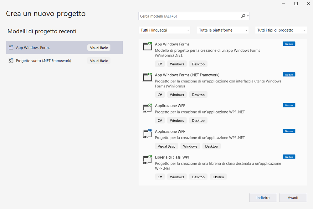Click Windows tag under Libreria di classi WPF
Image resolution: width=313 pixels, height=209 pixels.
click(177, 177)
